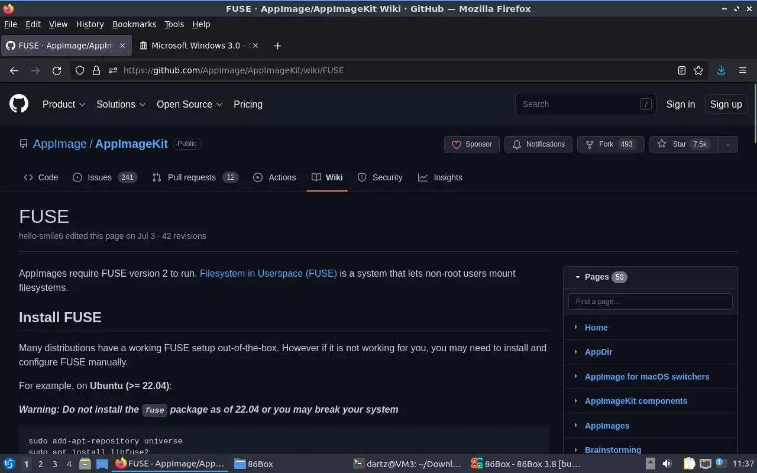Screen dimensions: 757x473
Task: Open the AppImageKit components wiki link
Action: (636, 401)
